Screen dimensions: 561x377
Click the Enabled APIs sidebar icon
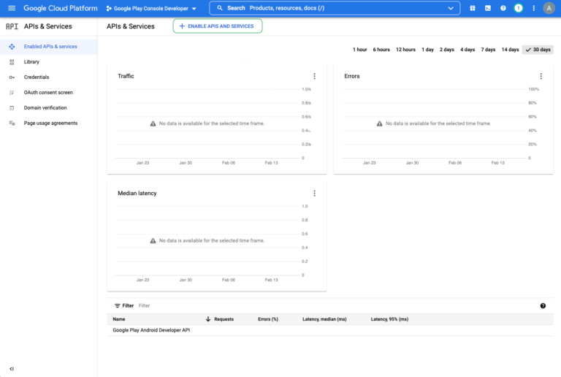(12, 47)
